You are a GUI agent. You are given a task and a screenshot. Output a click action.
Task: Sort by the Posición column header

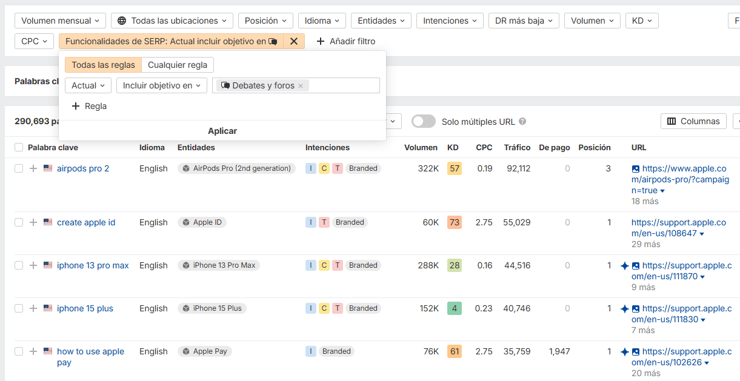coord(595,147)
